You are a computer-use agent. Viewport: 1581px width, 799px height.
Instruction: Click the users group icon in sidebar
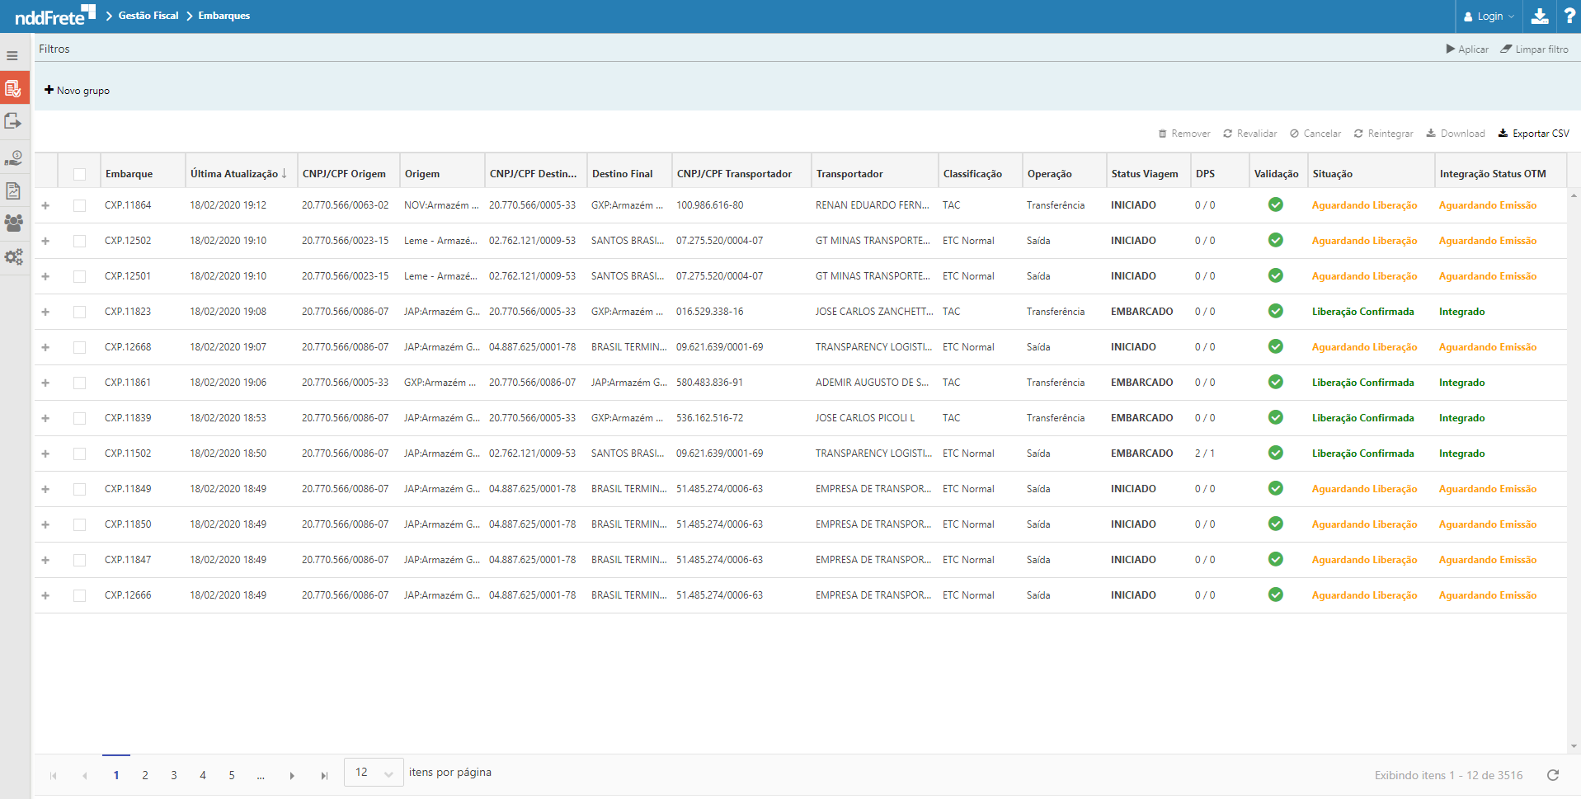(x=13, y=223)
